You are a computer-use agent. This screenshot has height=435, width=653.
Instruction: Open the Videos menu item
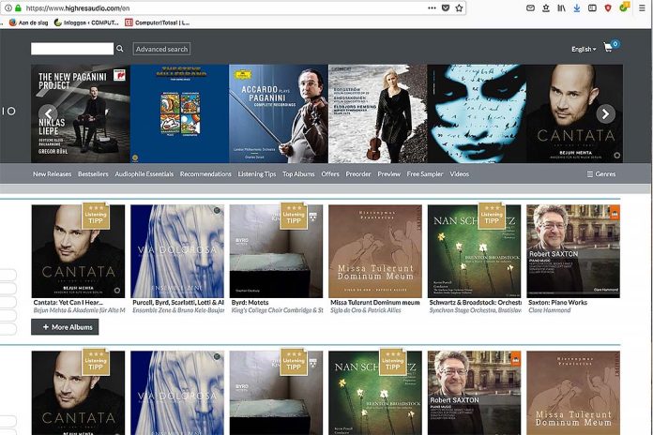(460, 174)
